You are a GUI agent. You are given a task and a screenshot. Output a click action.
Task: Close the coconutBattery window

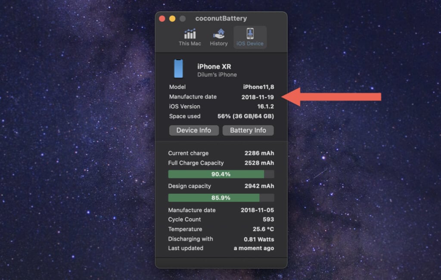pyautogui.click(x=162, y=19)
